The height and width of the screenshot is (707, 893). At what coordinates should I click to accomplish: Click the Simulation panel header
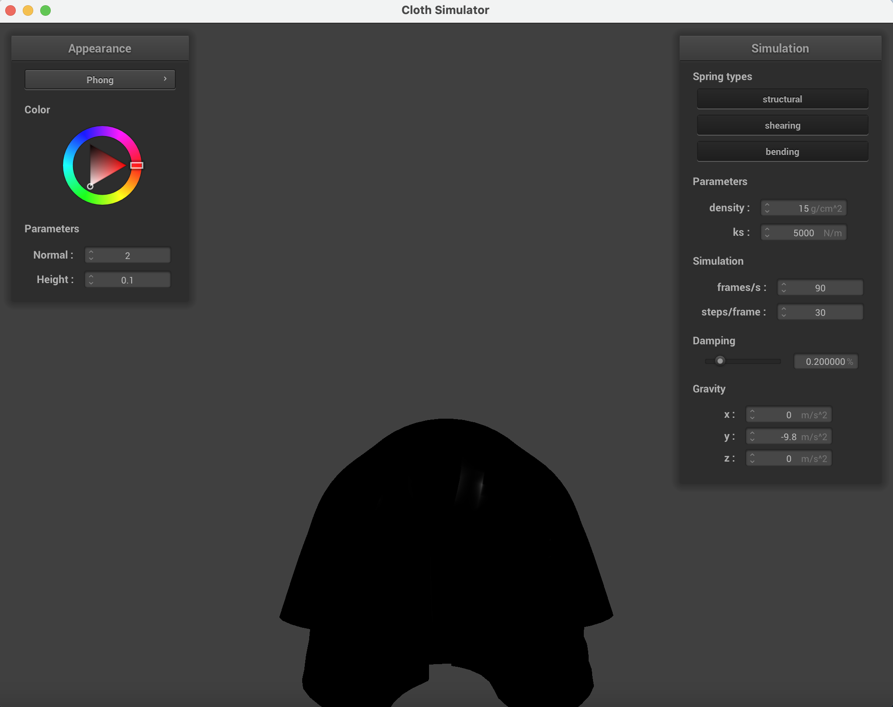780,49
